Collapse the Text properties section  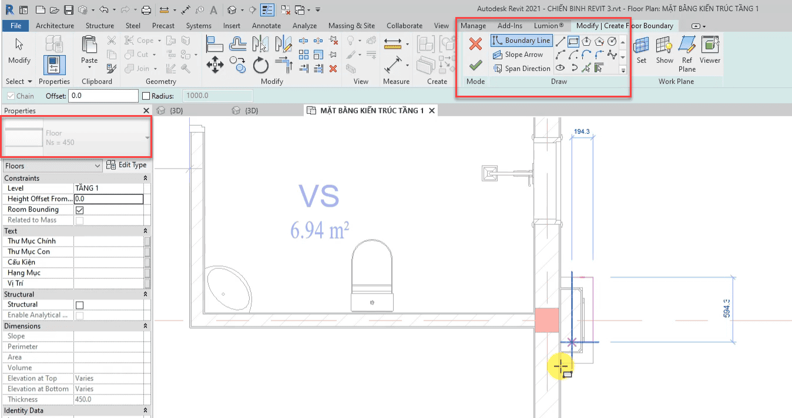146,231
